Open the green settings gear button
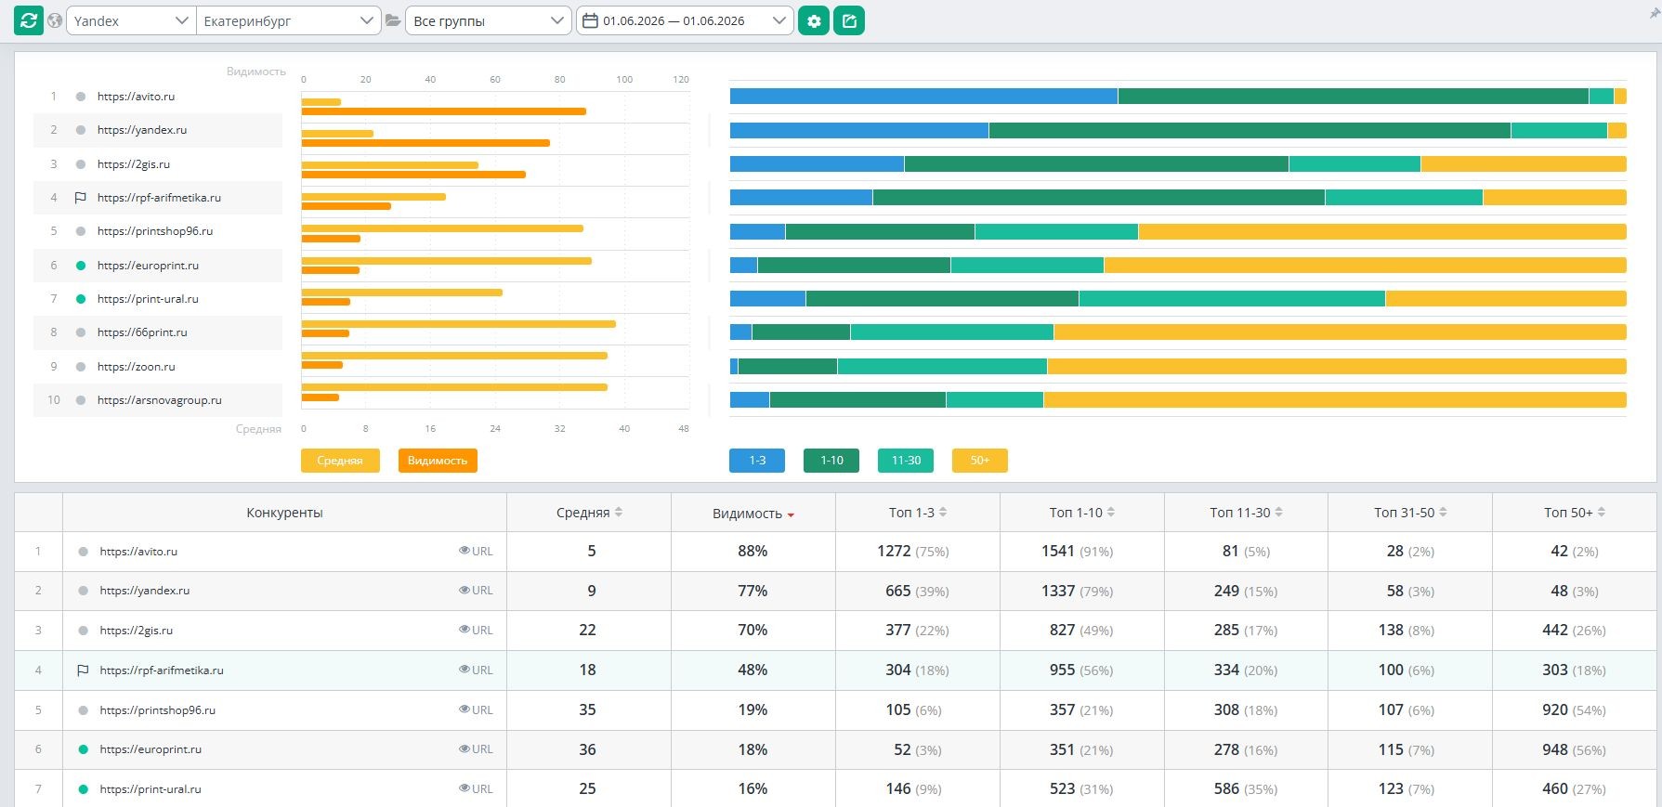The image size is (1662, 807). 814,20
